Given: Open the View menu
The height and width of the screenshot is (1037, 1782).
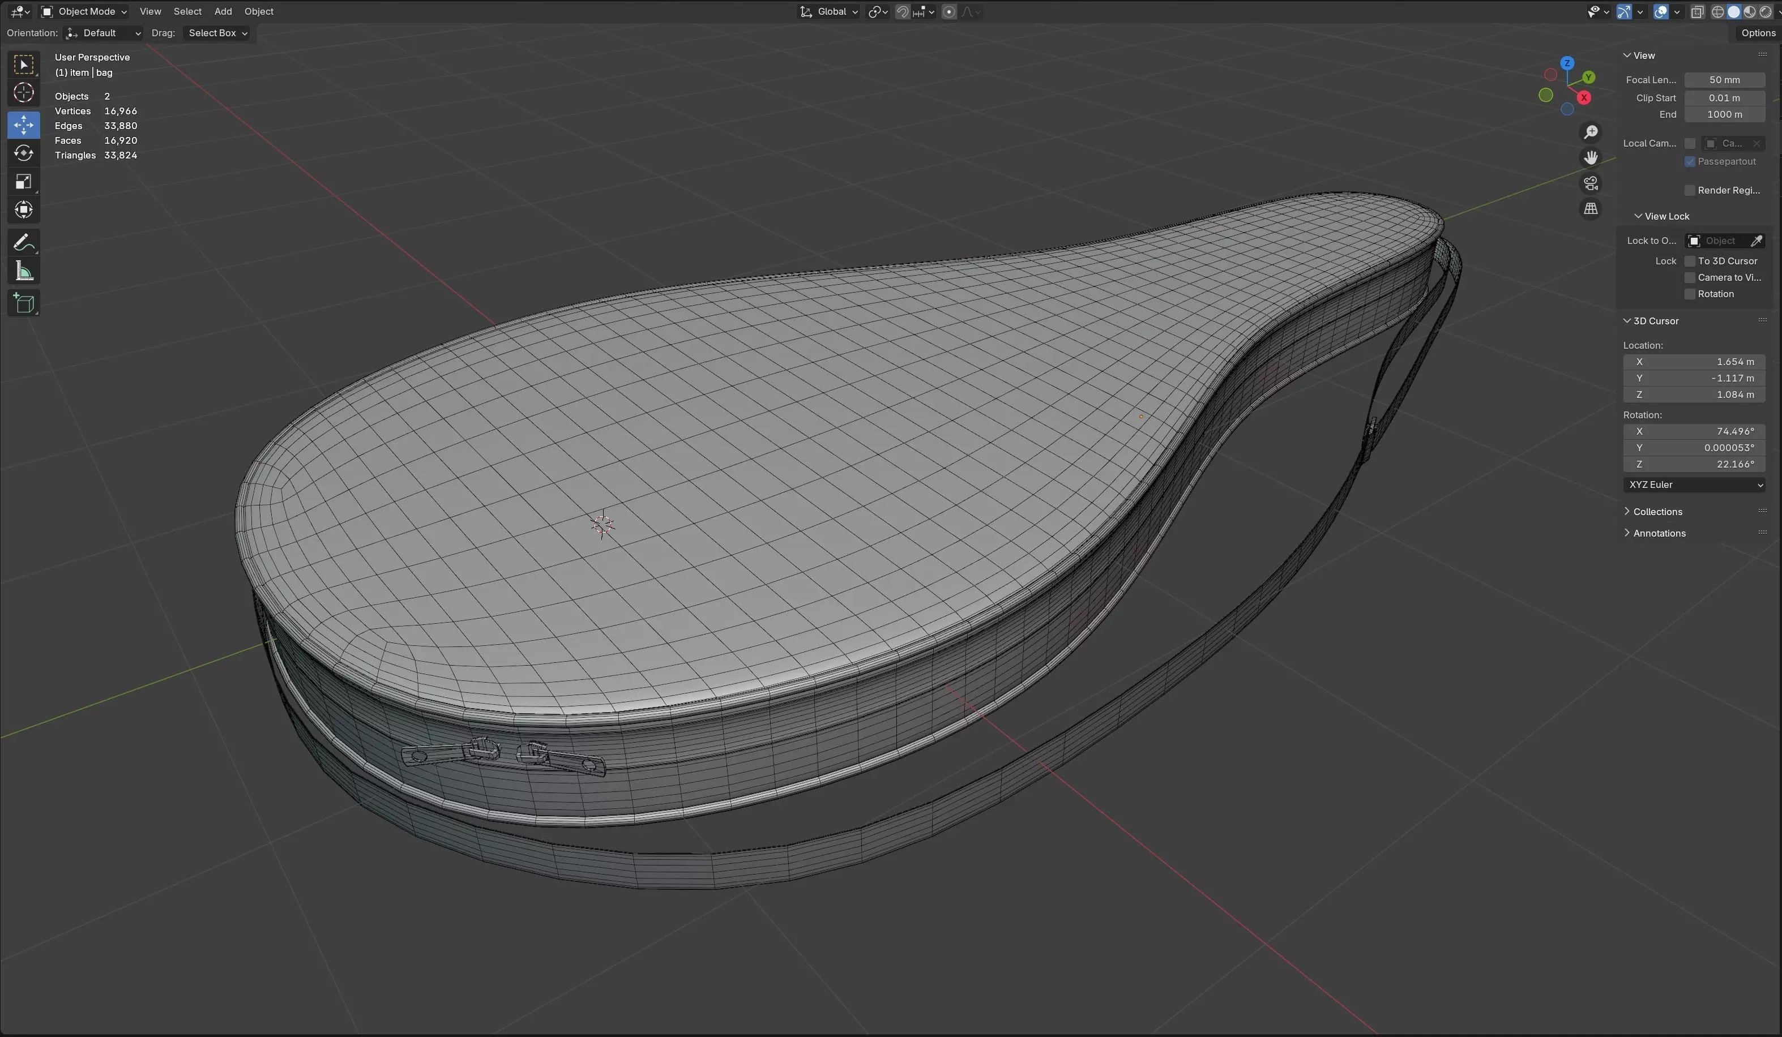Looking at the screenshot, I should (x=151, y=11).
